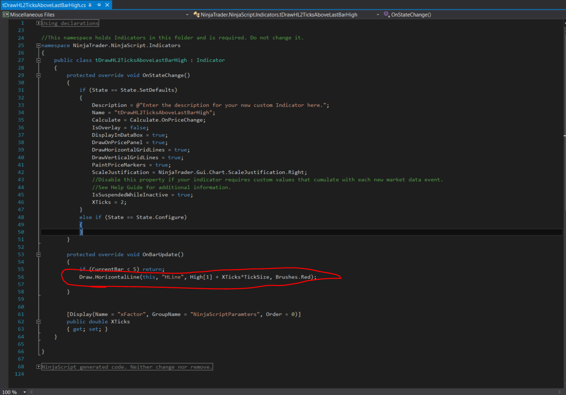Click the 'else if (State == State.Configure)' line
Image resolution: width=566 pixels, height=395 pixels.
click(133, 217)
